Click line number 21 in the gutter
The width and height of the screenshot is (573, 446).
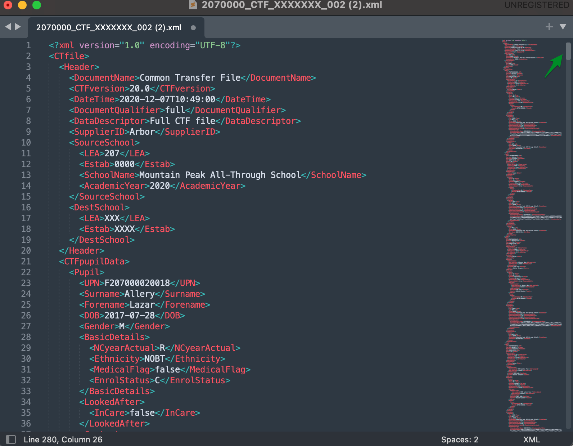26,262
